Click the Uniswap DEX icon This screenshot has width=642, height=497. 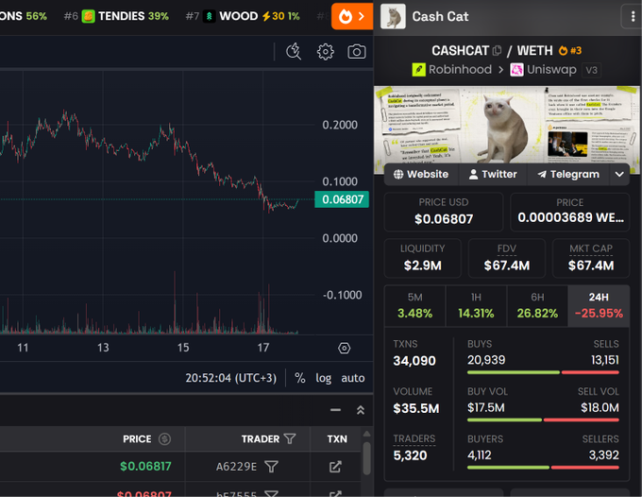[516, 70]
